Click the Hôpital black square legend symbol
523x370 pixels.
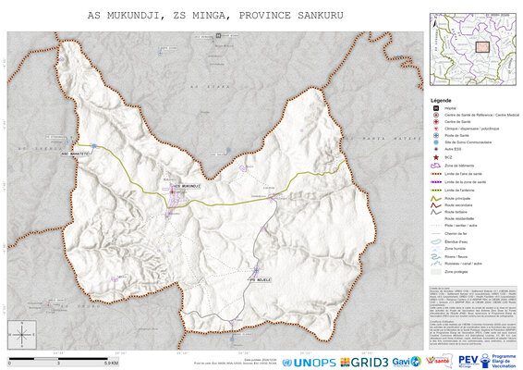(435, 108)
